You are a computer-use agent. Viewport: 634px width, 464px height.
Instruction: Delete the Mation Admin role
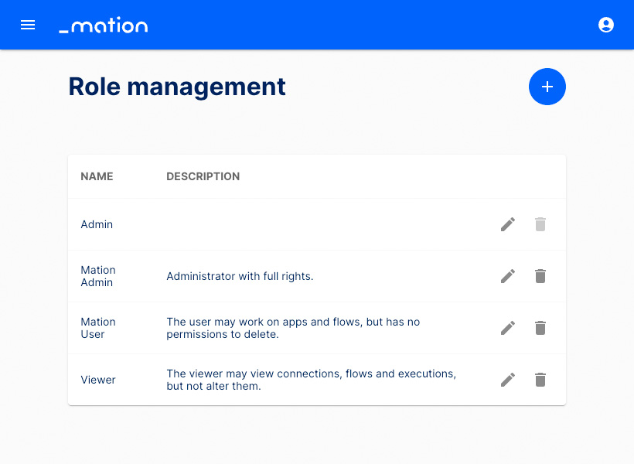(540, 276)
